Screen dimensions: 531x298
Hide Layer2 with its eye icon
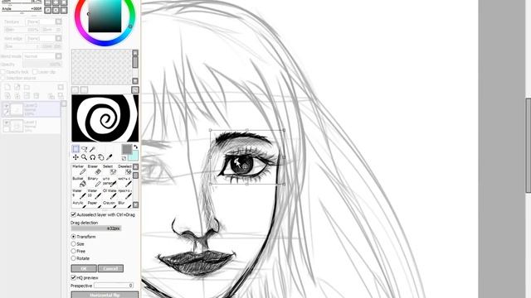[6, 106]
